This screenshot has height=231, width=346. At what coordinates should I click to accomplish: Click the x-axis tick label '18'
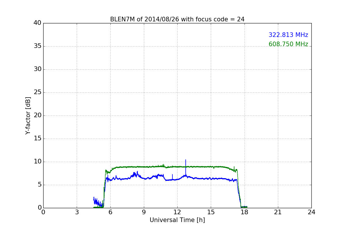pyautogui.click(x=245, y=212)
